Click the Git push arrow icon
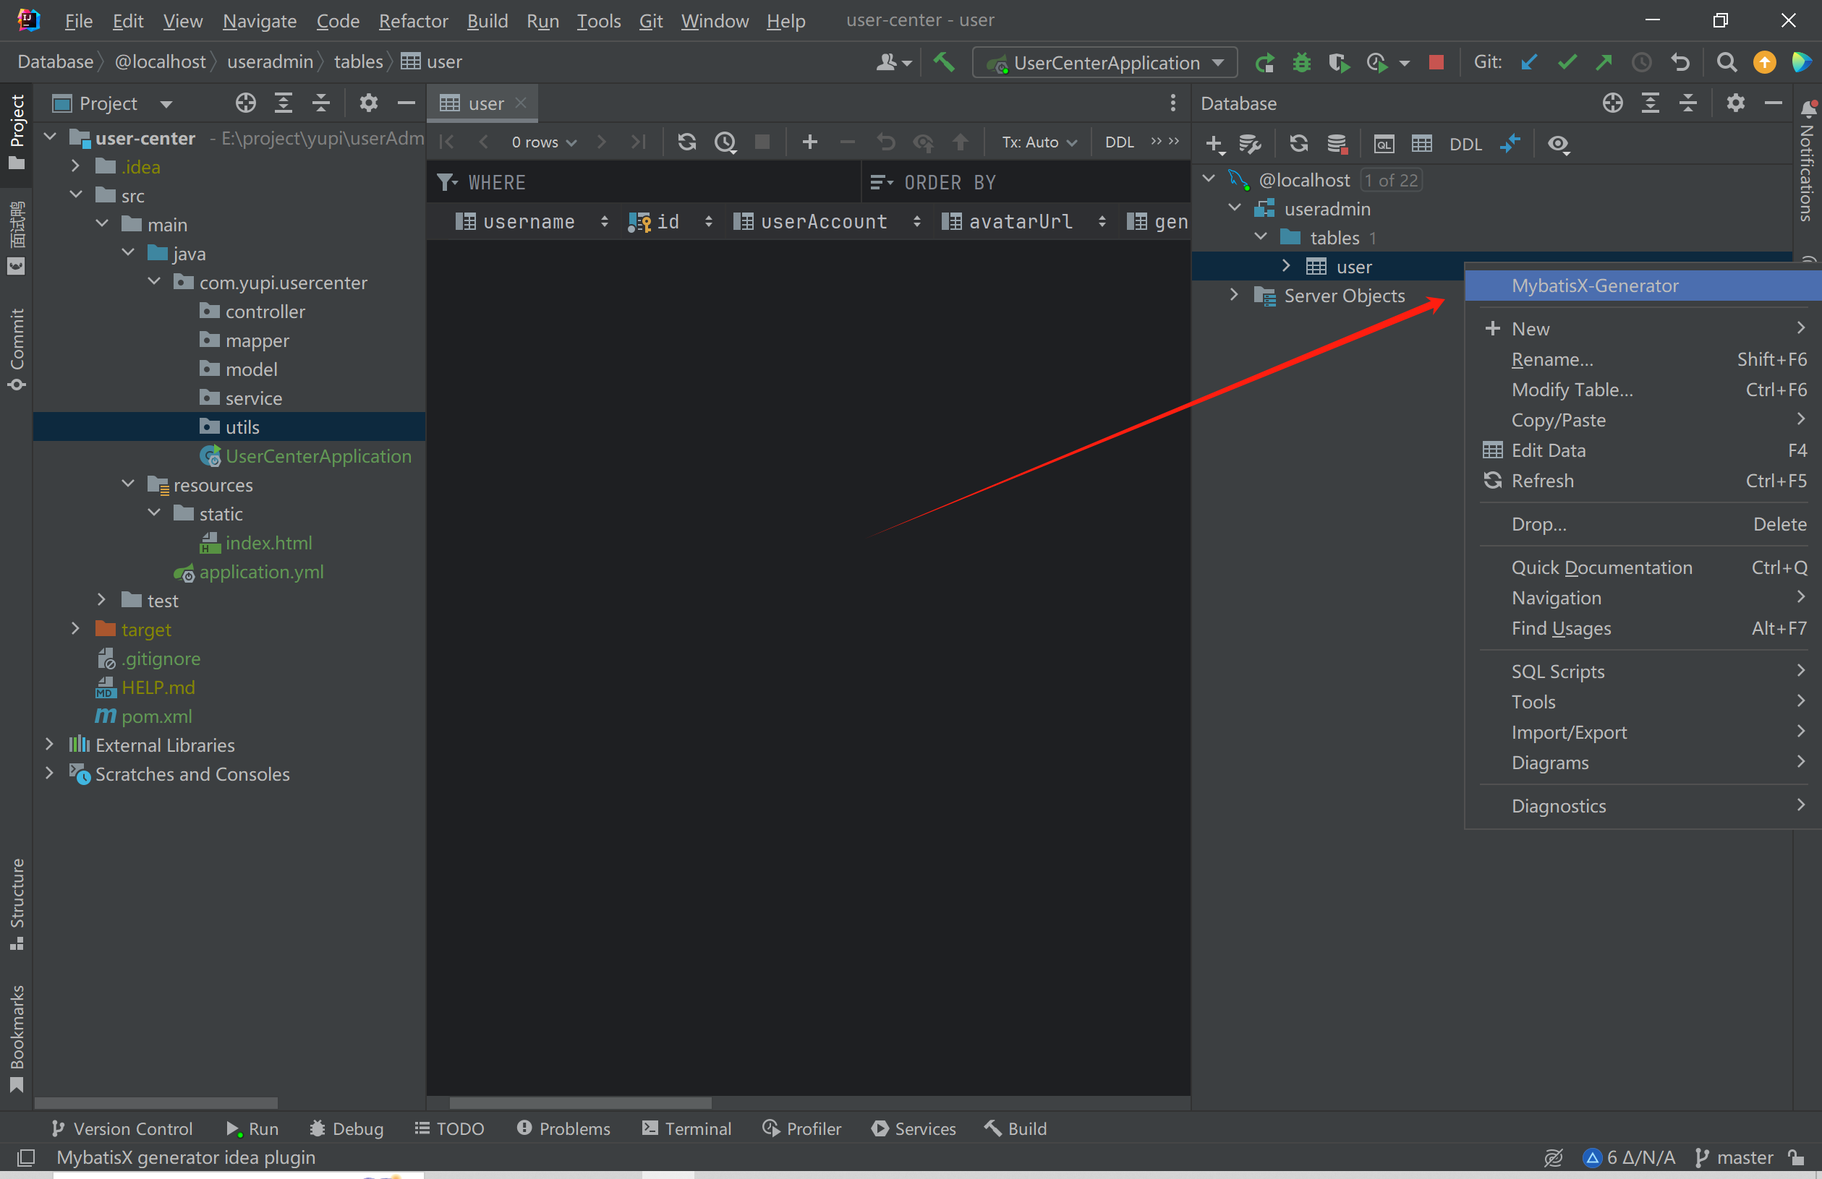 point(1604,62)
